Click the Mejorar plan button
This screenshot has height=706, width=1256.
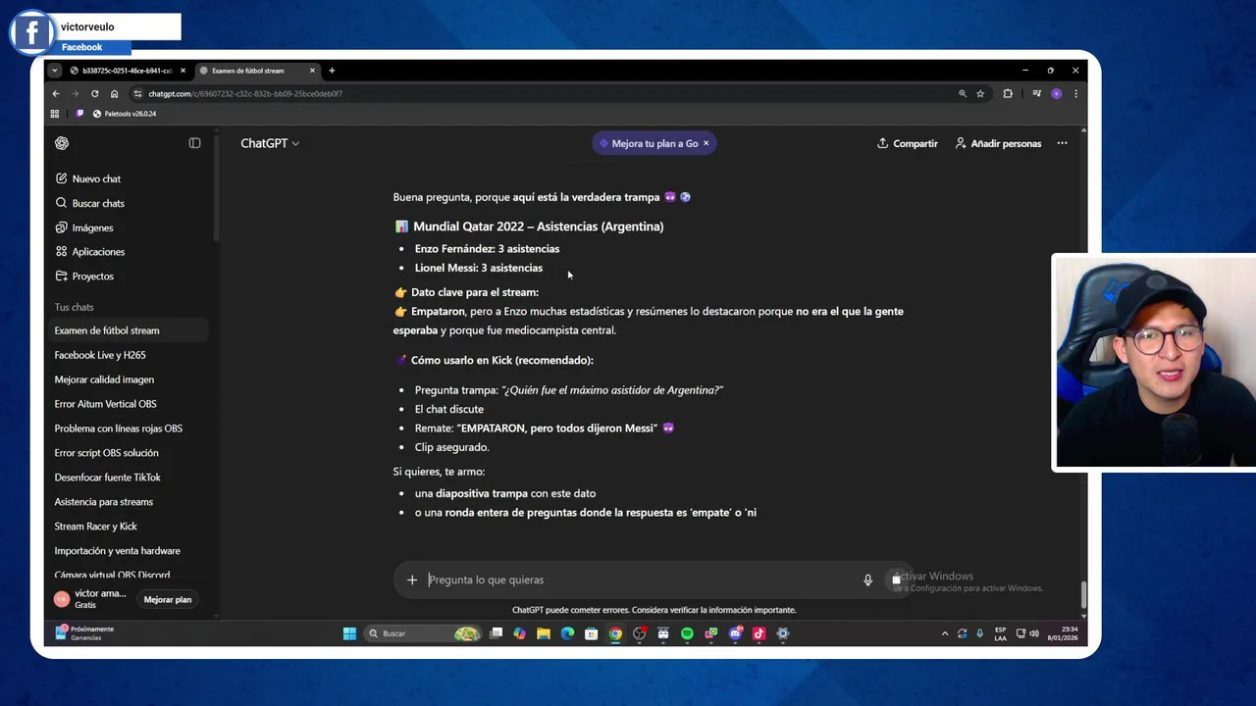pyautogui.click(x=168, y=599)
